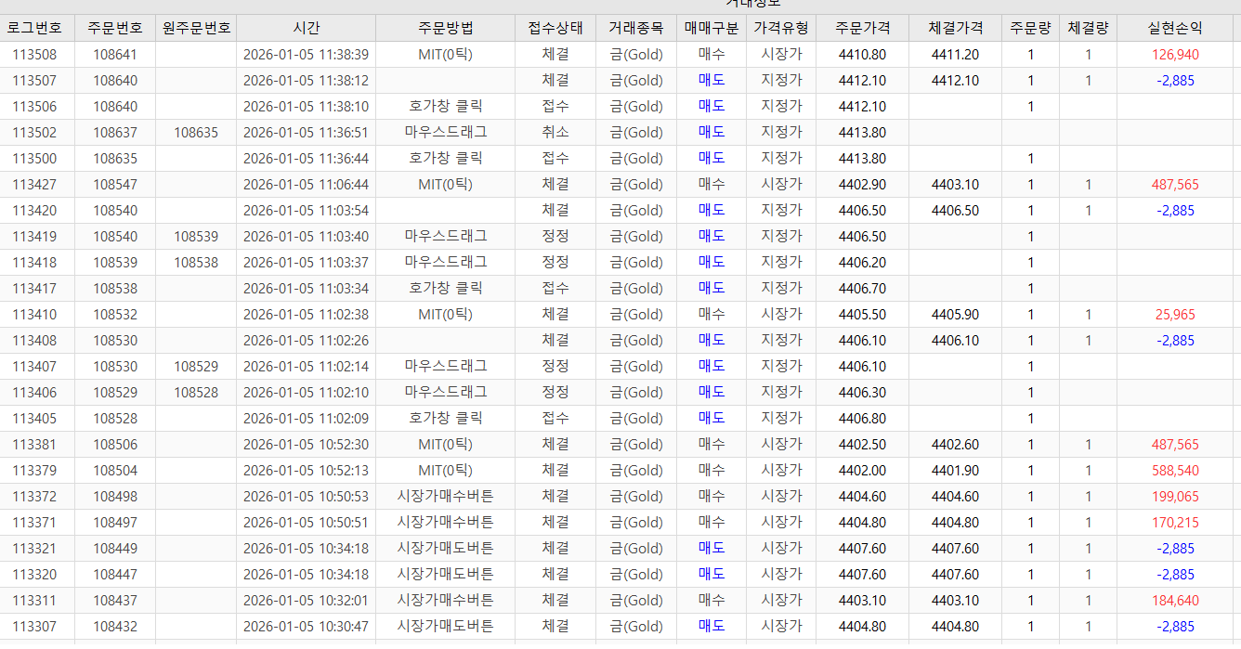
Task: Sort by the 주문방법 column header
Action: tap(445, 28)
